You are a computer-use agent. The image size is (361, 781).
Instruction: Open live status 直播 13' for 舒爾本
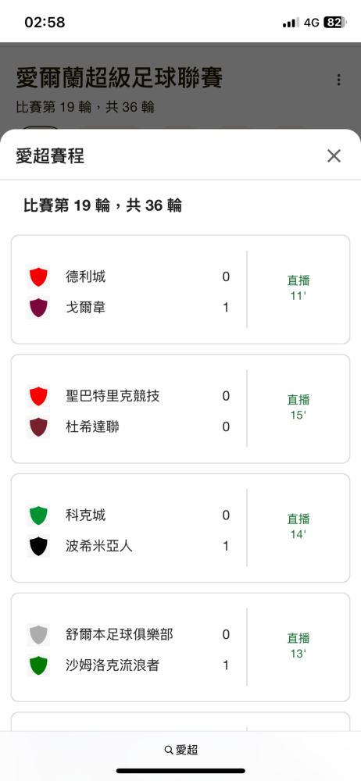[298, 646]
